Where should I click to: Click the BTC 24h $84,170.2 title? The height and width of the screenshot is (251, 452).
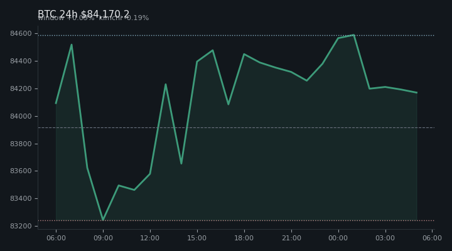coord(83,14)
